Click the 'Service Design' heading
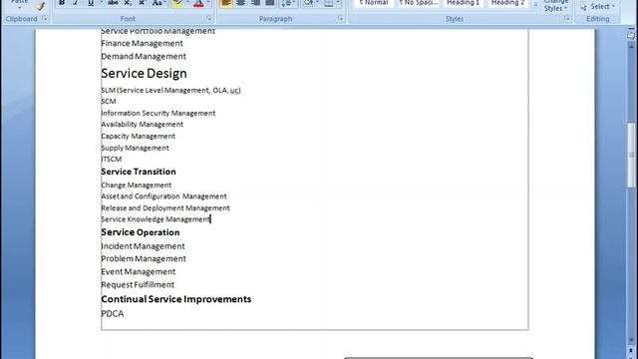638x359 pixels. point(144,73)
